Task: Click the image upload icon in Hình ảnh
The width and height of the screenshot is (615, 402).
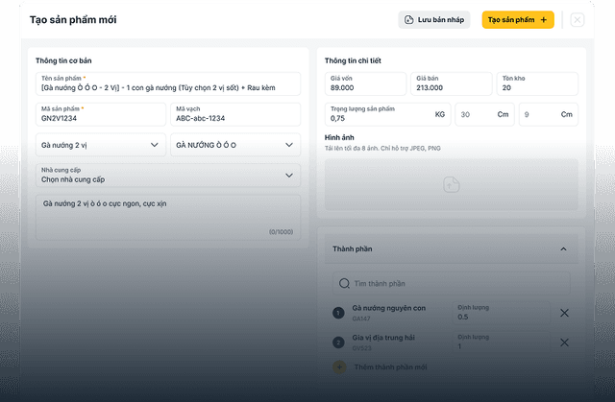Action: (x=451, y=184)
